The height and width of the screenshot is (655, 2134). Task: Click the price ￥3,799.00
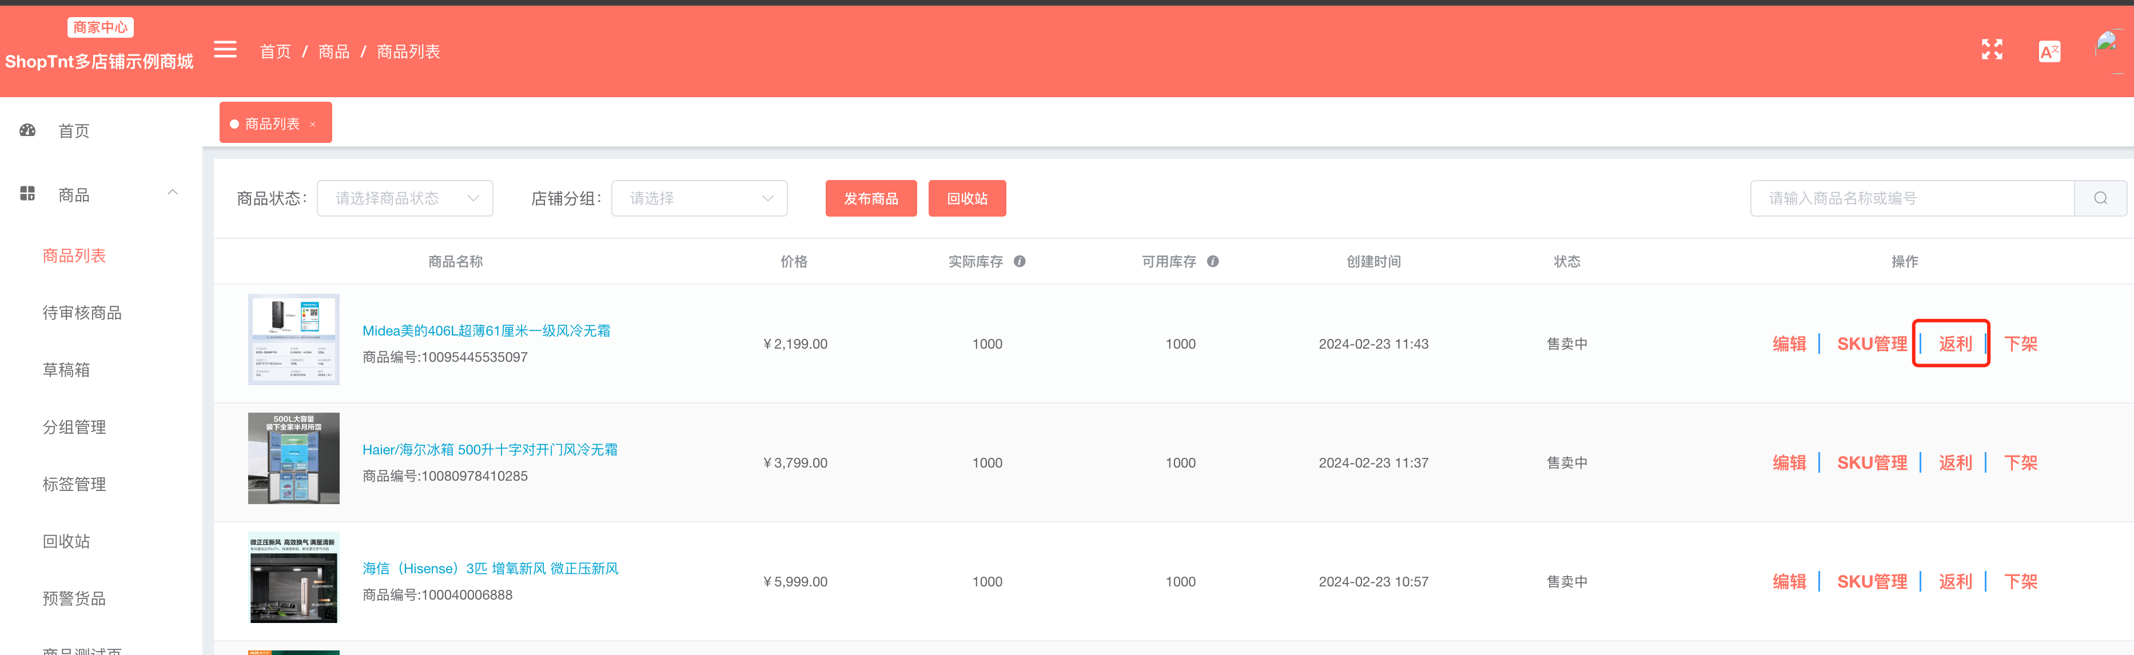(794, 463)
